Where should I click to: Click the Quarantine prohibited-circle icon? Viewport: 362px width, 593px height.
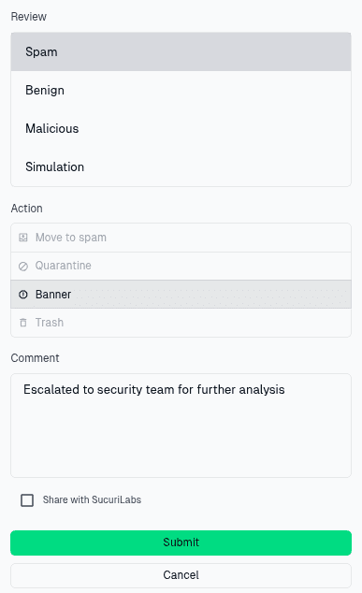tap(23, 267)
